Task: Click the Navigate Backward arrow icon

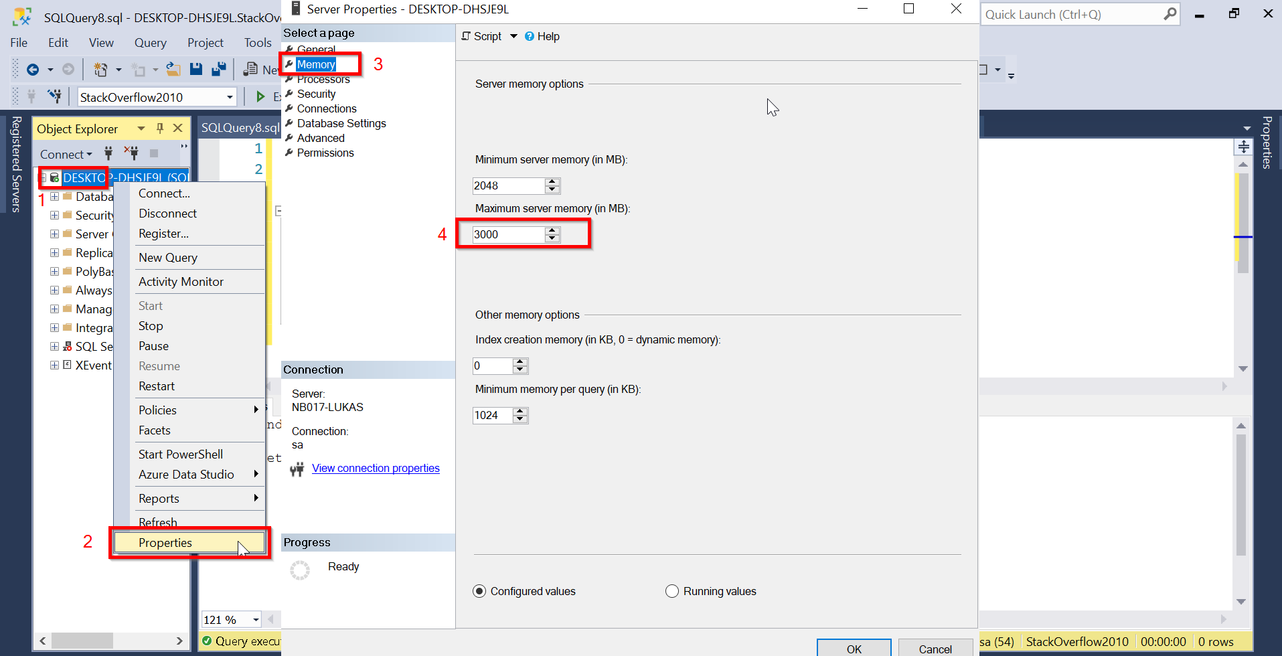Action: pos(32,70)
